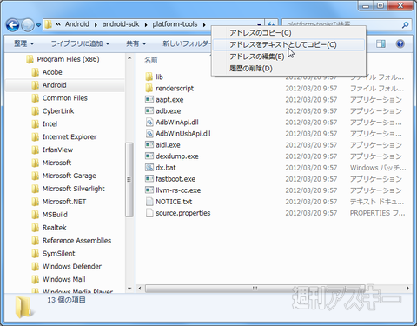Click navigation pane scroll up arrow

click(x=129, y=58)
